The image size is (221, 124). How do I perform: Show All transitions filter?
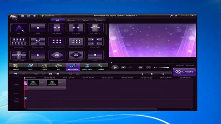tap(58, 20)
